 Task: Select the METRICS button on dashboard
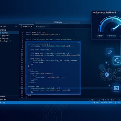coord(112,36)
